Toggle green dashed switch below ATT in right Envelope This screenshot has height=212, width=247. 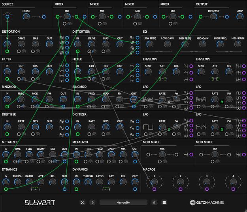pos(215,79)
